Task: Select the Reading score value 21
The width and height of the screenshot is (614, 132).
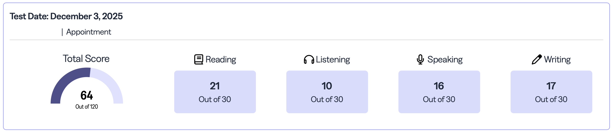Action: [215, 86]
